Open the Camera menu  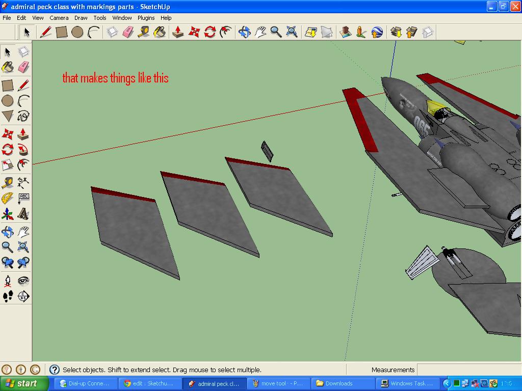pos(59,17)
